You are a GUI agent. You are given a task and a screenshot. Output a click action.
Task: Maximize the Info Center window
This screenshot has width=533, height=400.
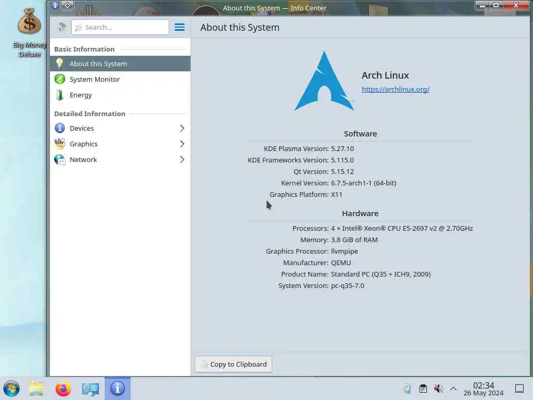496,5
